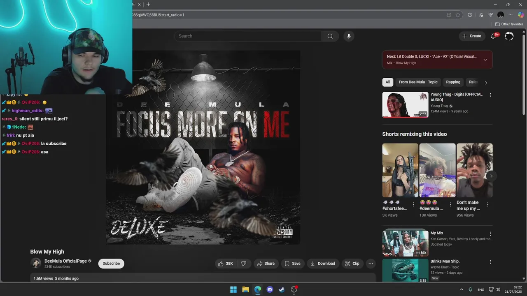
Task: Open Young Thug Digits video thumbnail
Action: tap(405, 104)
